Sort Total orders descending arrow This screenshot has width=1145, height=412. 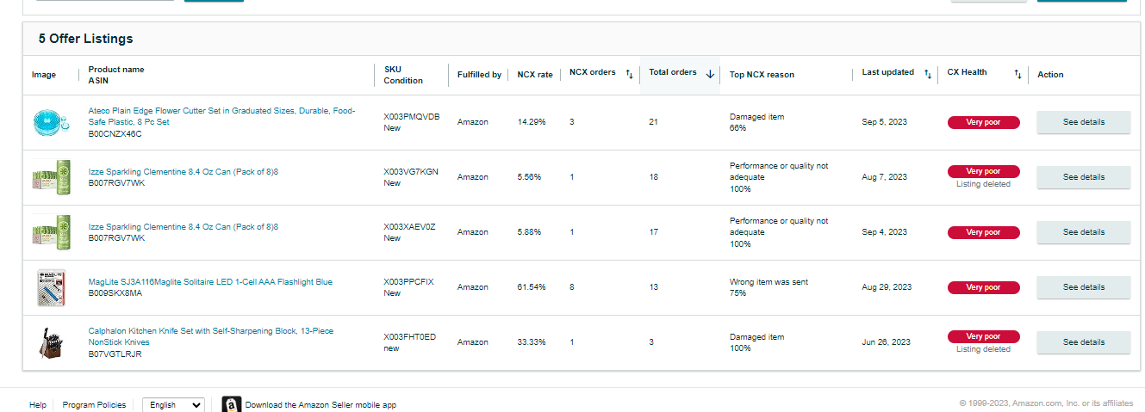point(710,74)
